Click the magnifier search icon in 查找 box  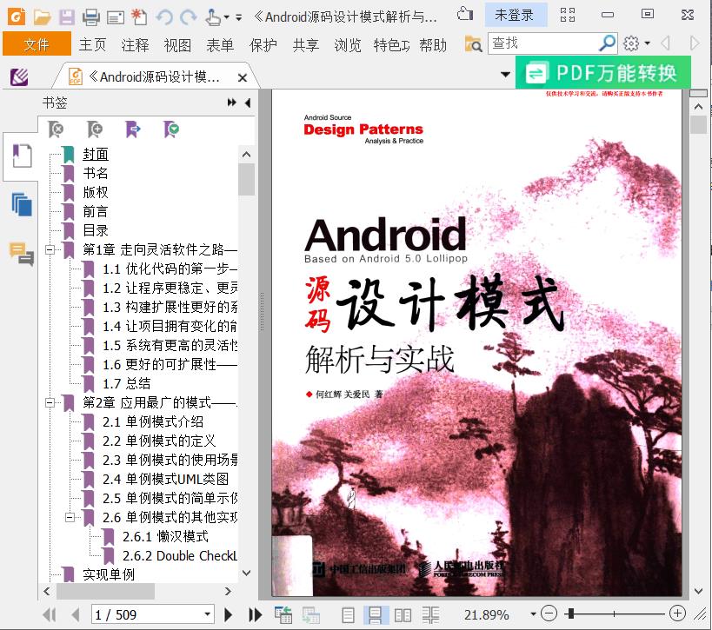coord(607,43)
